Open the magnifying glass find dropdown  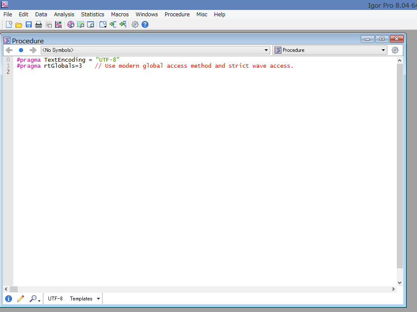click(34, 299)
